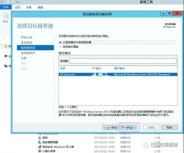Open 服务器管理器 shortcut in Explorer list
This screenshot has width=184, height=153.
click(50, 142)
